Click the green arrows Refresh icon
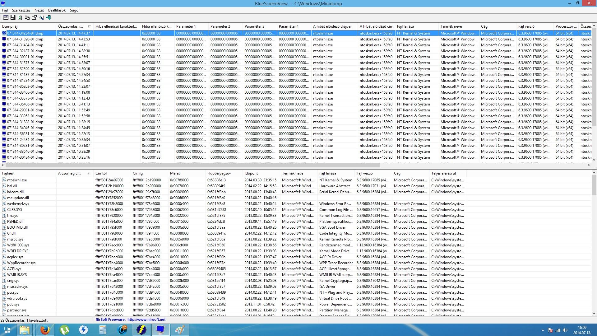 [x=20, y=18]
